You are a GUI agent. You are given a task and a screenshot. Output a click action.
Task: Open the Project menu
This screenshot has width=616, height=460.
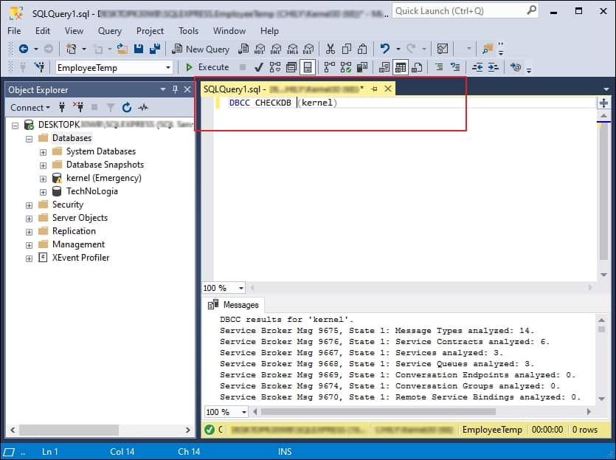coord(150,31)
